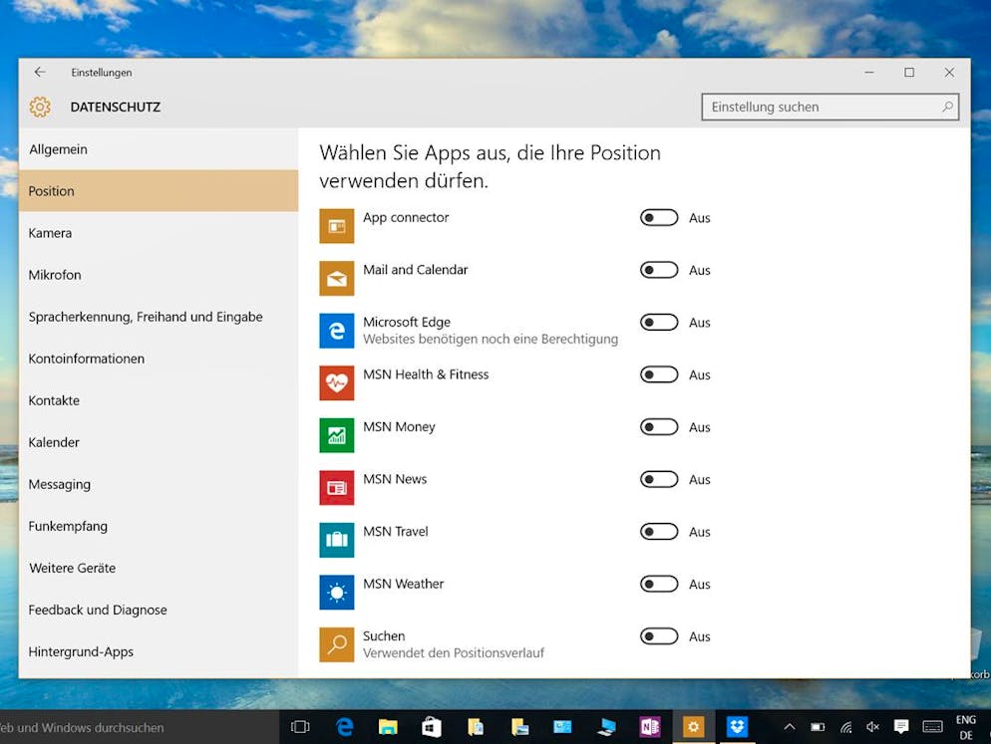Image resolution: width=991 pixels, height=744 pixels.
Task: Open File Explorer from the taskbar
Action: (x=388, y=727)
